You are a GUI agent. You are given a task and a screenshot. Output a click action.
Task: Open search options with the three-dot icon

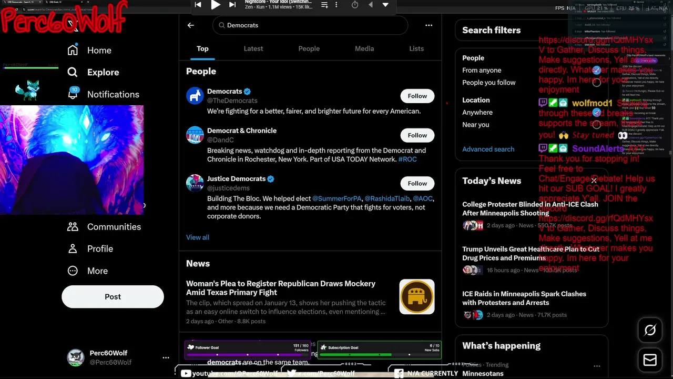(x=429, y=25)
